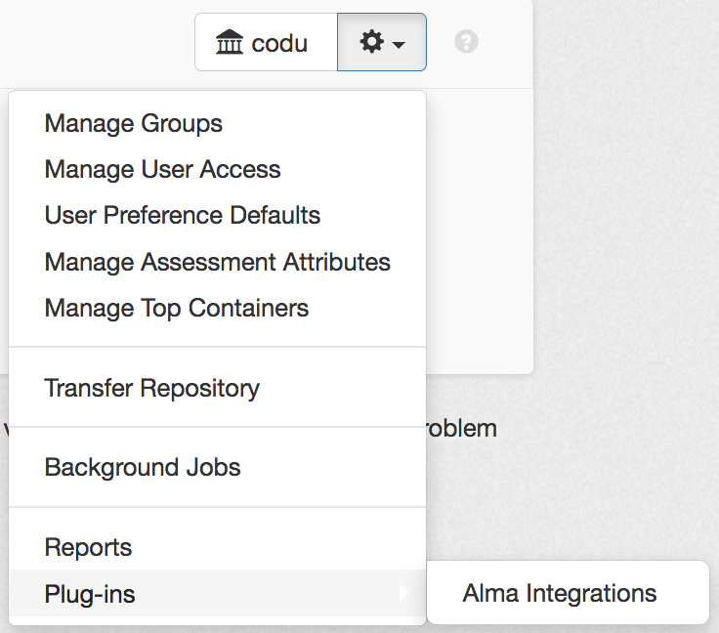Screen dimensions: 719x633
Task: Click the empty header area left of codu
Action: pyautogui.click(x=98, y=43)
